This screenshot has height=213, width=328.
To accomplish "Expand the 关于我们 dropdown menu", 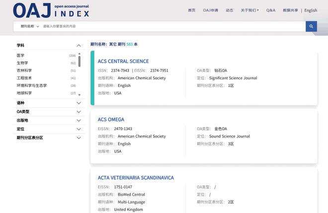I will click(x=250, y=10).
